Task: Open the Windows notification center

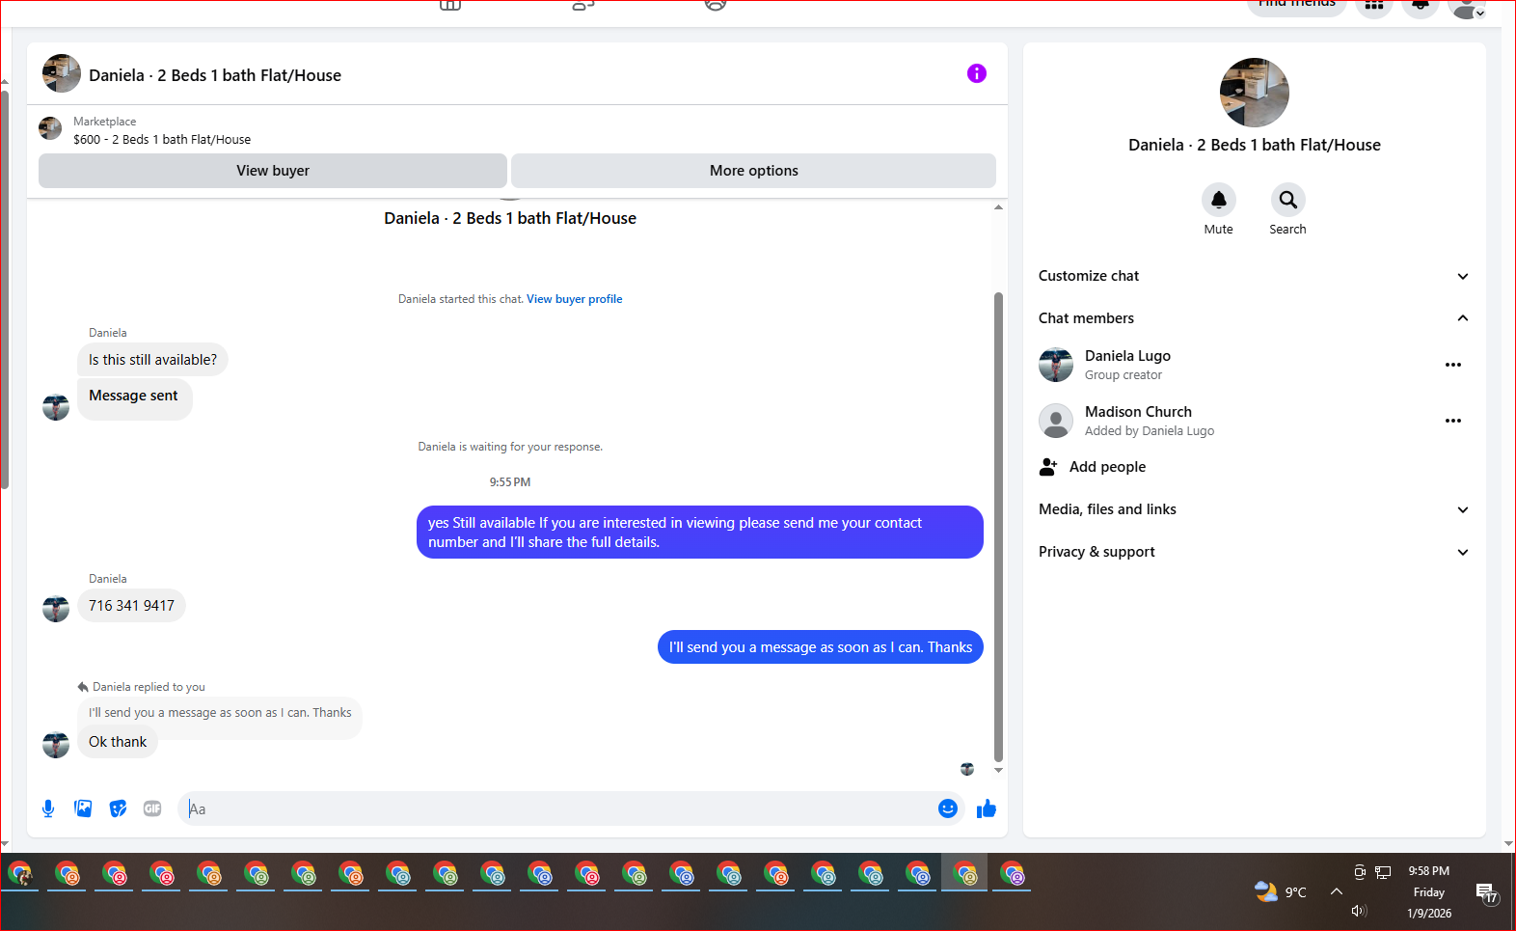Action: tap(1486, 893)
